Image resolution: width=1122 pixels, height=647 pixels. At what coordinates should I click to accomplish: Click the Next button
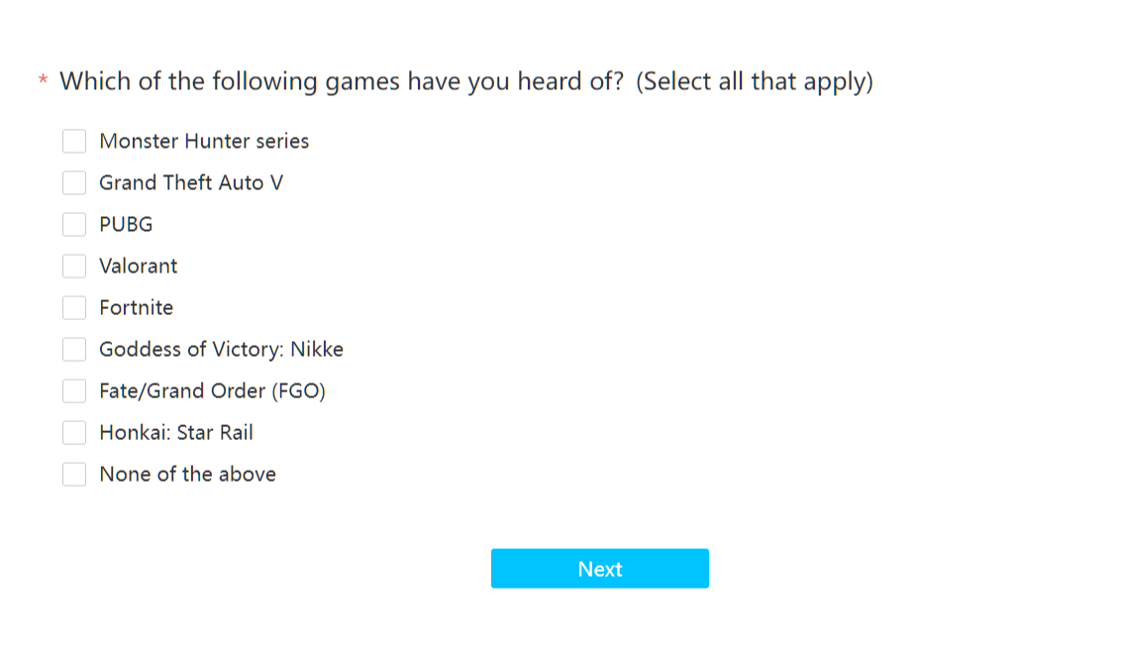click(x=600, y=569)
